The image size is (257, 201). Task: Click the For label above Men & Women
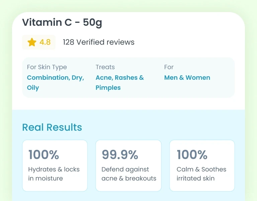point(169,67)
